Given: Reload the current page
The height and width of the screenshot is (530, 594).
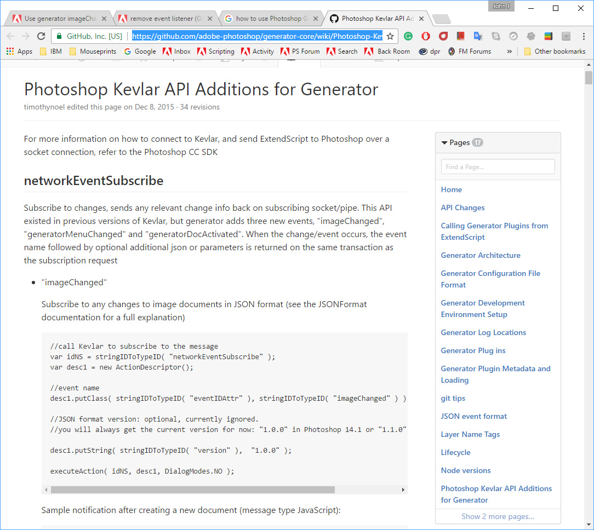Looking at the screenshot, I should (41, 36).
